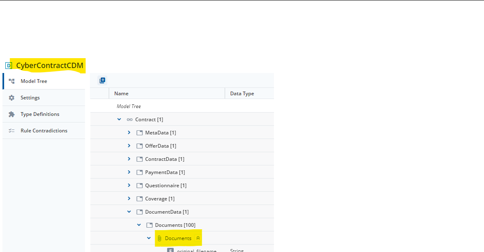The width and height of the screenshot is (484, 252).
Task: Select the DocumentData [1] row label
Action: tap(167, 212)
